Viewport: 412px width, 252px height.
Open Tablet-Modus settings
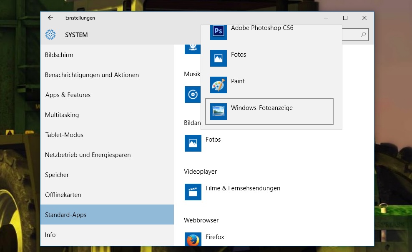[x=64, y=135]
